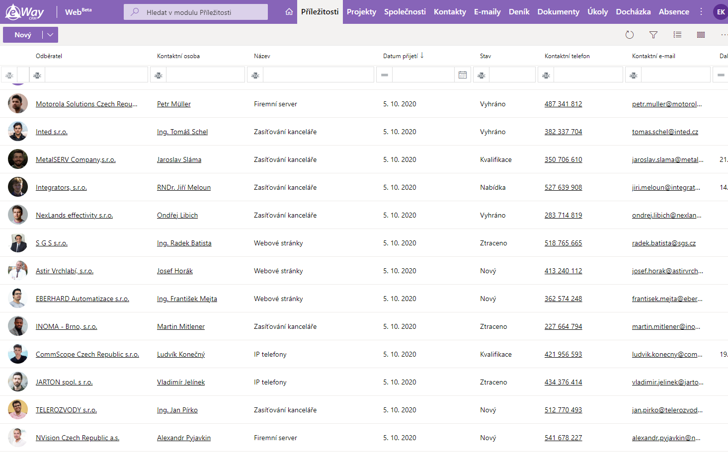
Task: Change filter operator for Název column
Action: 255,75
